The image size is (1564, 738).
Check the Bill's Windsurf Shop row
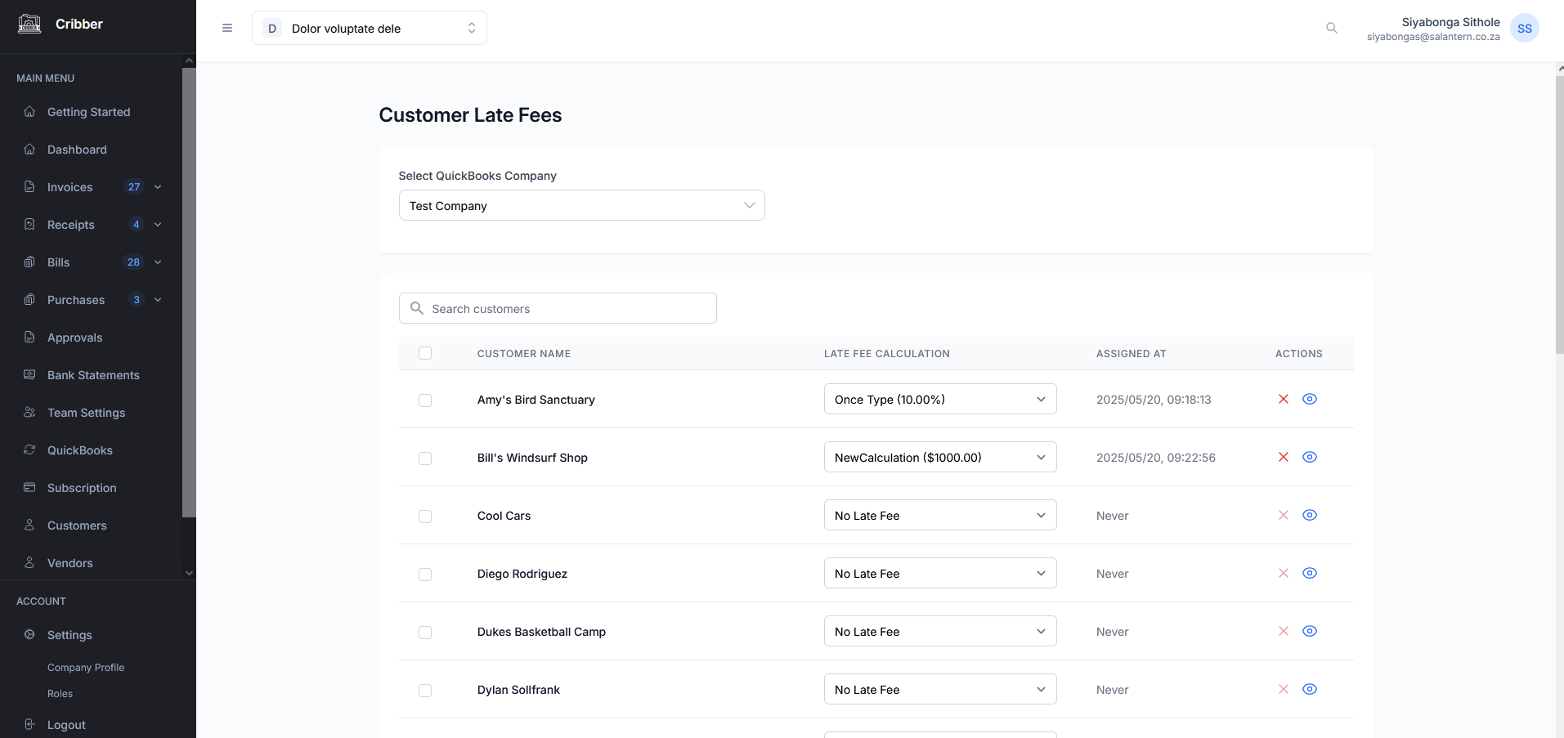pyautogui.click(x=425, y=458)
